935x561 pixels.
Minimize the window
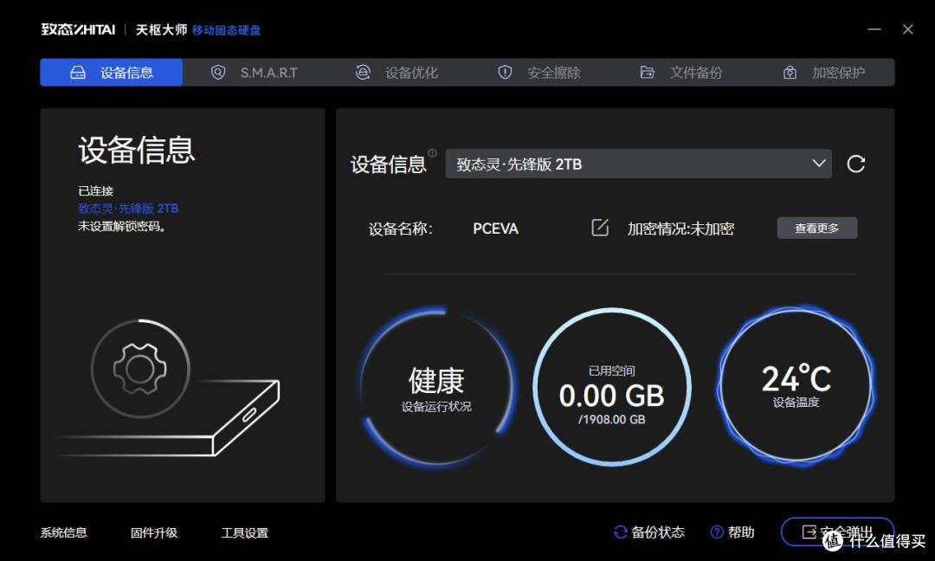[874, 29]
